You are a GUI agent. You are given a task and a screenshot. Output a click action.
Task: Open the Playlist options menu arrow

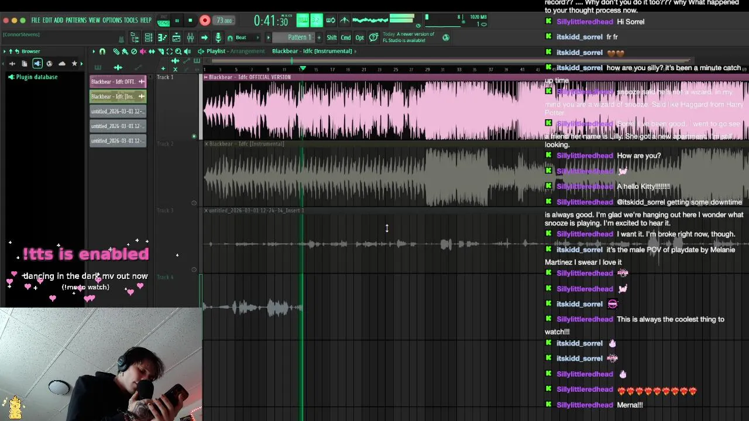[x=94, y=51]
